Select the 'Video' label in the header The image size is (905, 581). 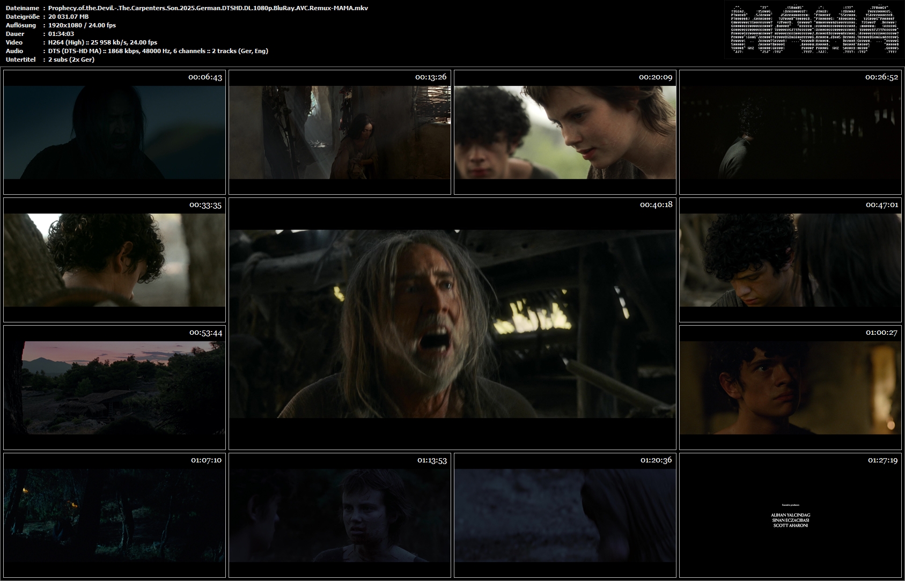click(x=14, y=42)
